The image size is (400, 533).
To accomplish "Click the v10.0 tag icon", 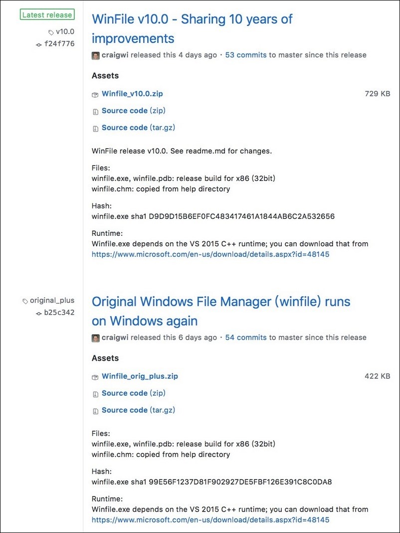I will pos(51,32).
